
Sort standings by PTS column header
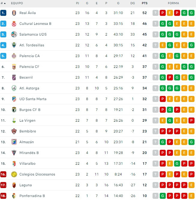point(145,3)
